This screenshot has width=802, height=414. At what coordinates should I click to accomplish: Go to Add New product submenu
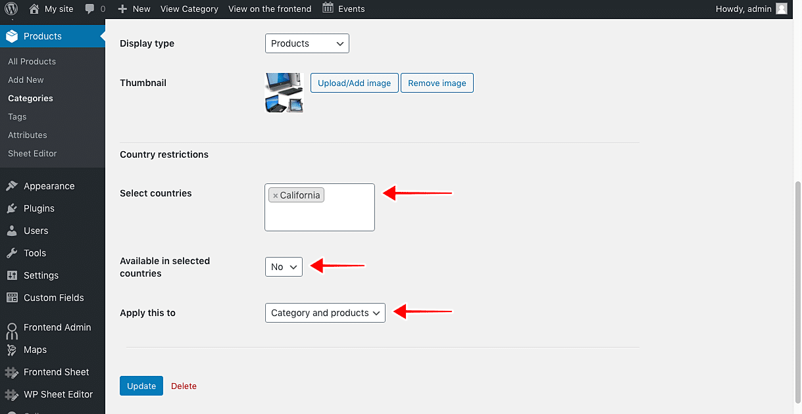point(26,80)
